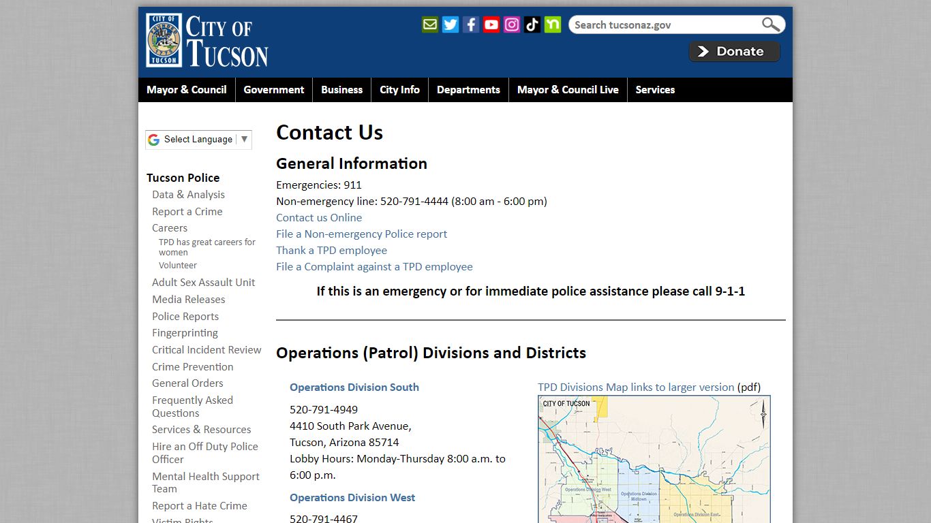This screenshot has width=931, height=523.
Task: Open Report a Hate Crime link
Action: coord(200,506)
